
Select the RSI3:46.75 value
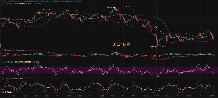35,62
